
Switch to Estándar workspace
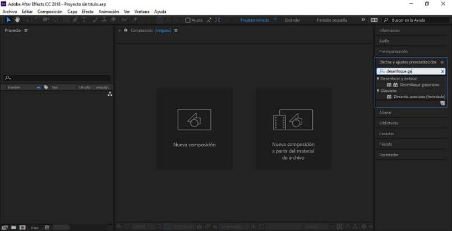(292, 20)
